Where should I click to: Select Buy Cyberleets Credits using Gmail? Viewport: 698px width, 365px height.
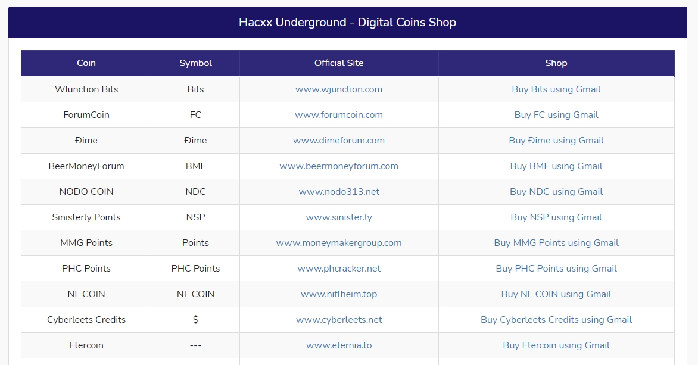pyautogui.click(x=556, y=320)
